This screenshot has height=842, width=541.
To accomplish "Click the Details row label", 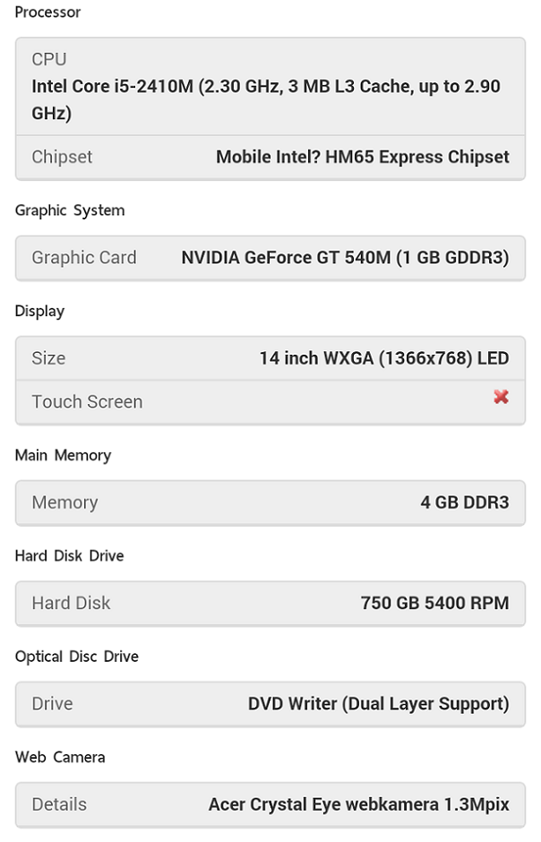I will tap(59, 804).
